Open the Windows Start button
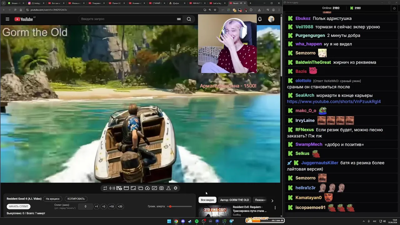 point(169,221)
